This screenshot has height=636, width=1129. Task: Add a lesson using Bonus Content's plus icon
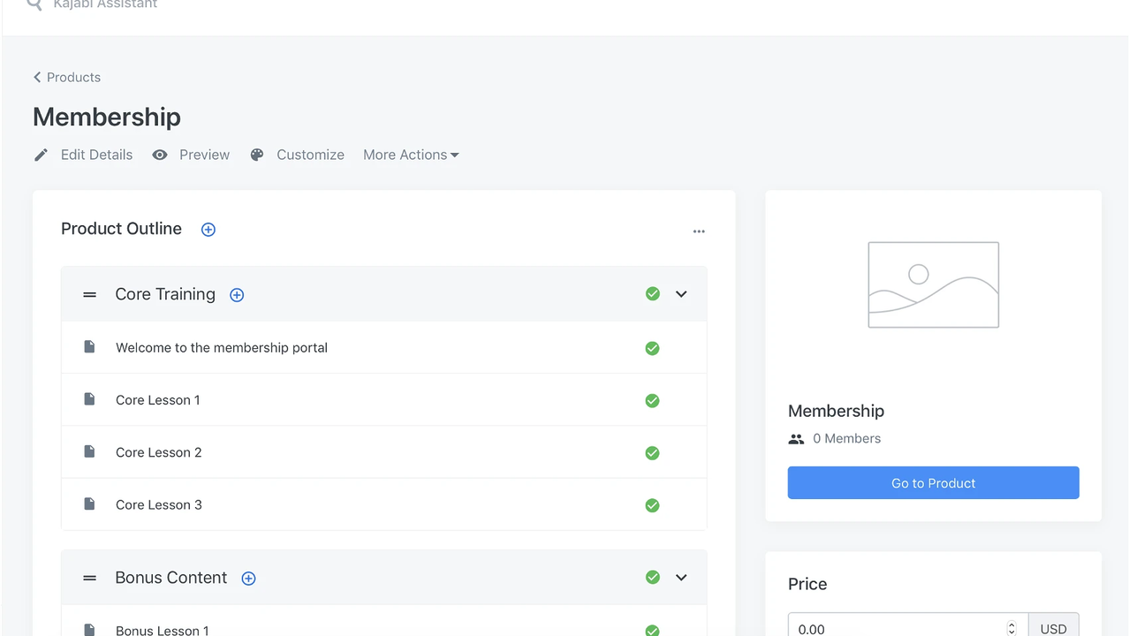click(247, 578)
